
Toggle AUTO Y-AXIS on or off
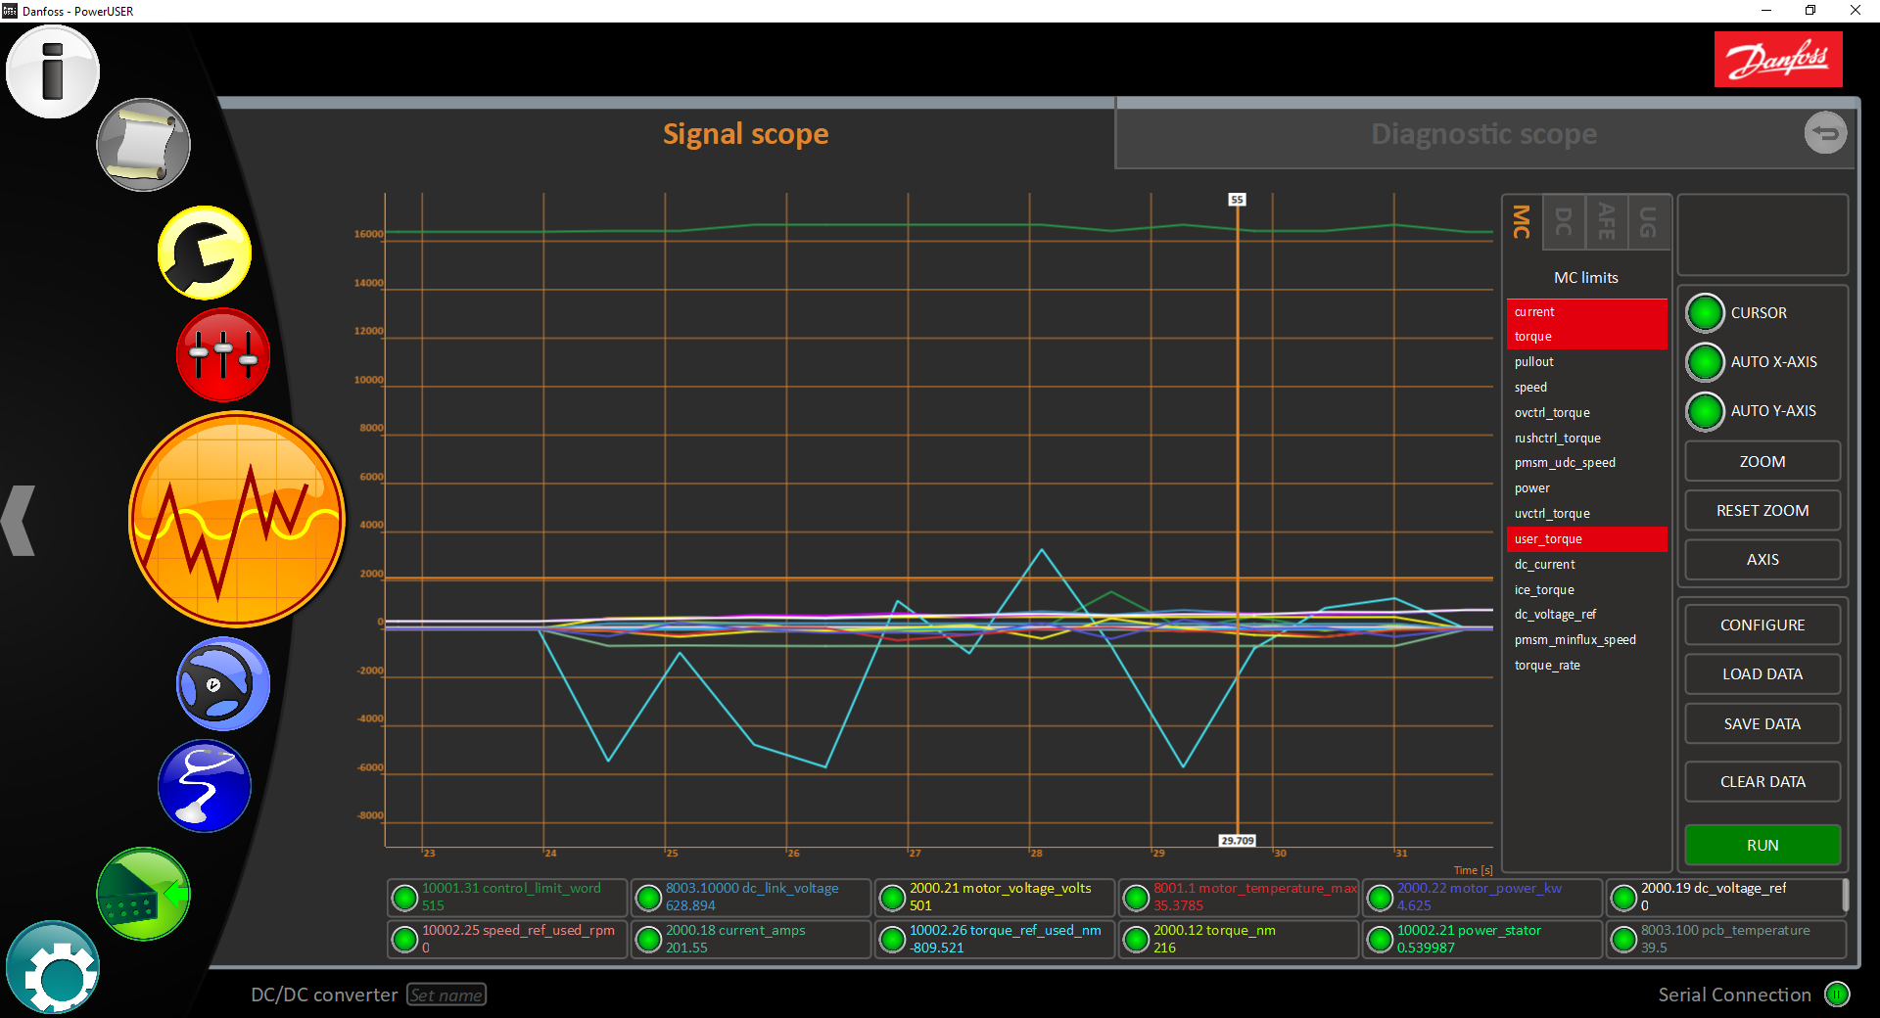point(1705,411)
